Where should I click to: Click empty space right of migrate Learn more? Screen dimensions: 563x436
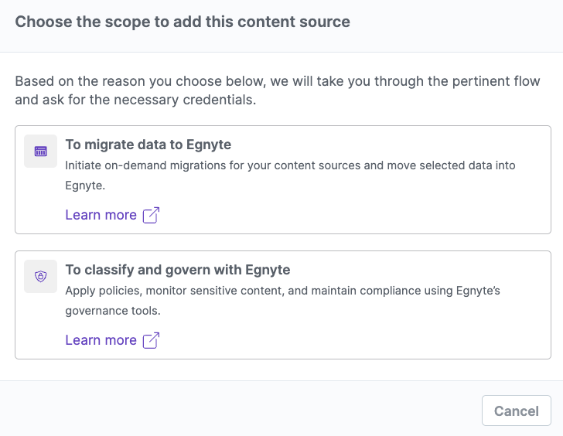[348, 215]
